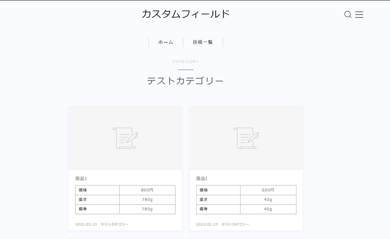This screenshot has height=239, width=390.
Task: Click テストカテゴリー link under 商品J card
Action: pyautogui.click(x=114, y=224)
